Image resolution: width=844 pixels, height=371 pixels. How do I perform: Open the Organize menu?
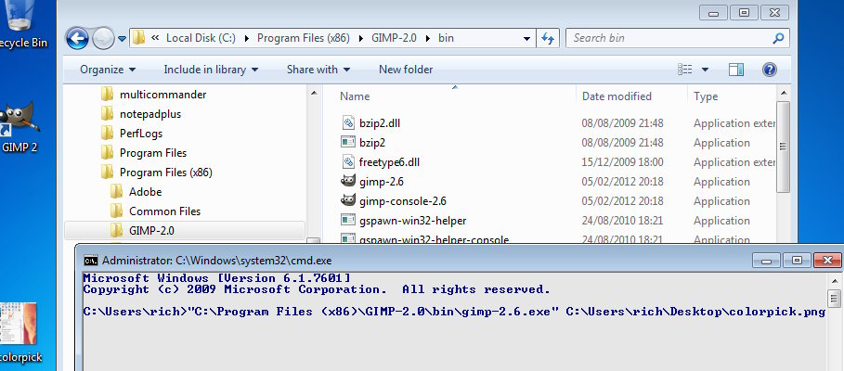pos(108,70)
